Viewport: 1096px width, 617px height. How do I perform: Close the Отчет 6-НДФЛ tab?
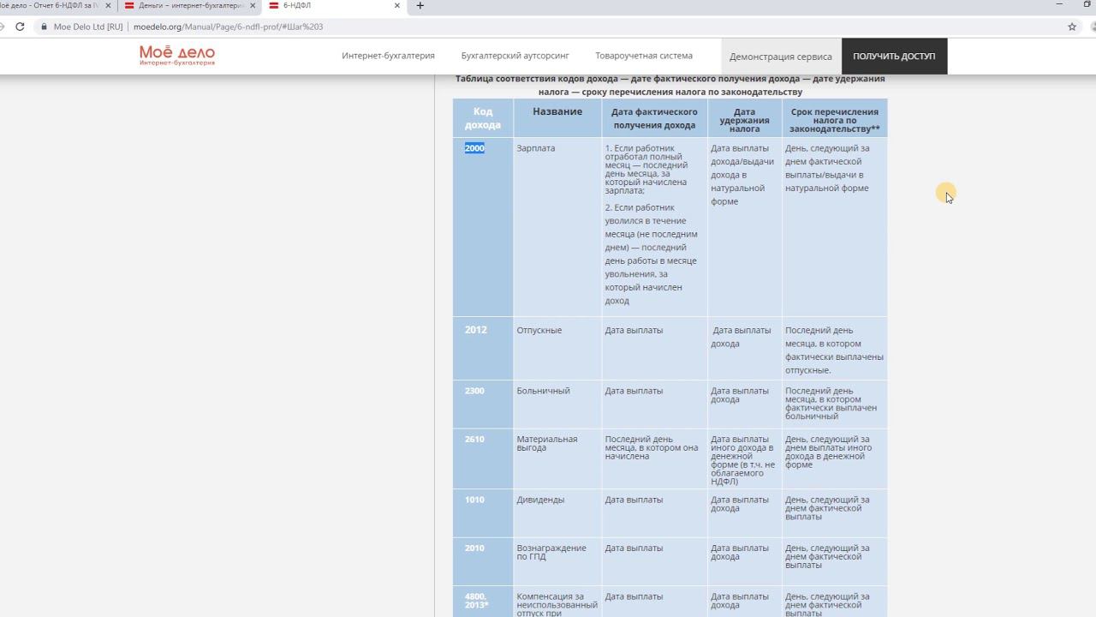click(108, 5)
